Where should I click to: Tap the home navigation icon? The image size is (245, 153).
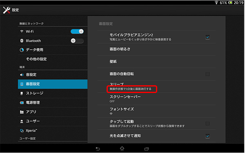pos(122,149)
